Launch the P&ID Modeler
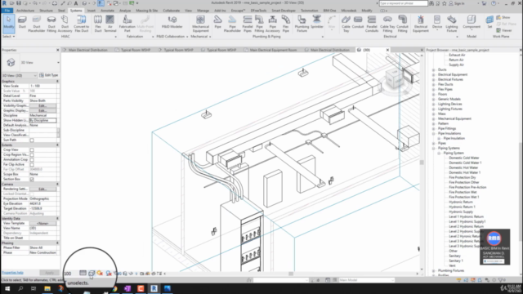 (x=172, y=22)
